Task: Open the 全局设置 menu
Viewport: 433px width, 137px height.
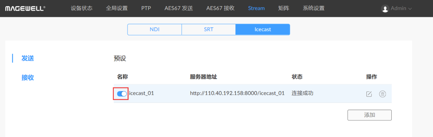Action: click(117, 8)
